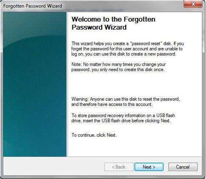206x179 pixels.
Task: Click the "To continue, click Next" text
Action: tap(94, 135)
